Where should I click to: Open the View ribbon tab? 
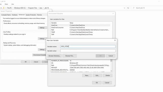(12, 4)
